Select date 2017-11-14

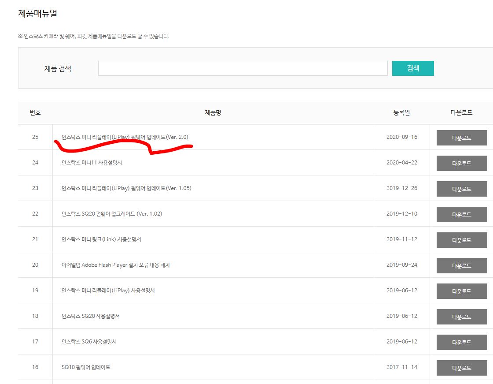[x=402, y=367]
